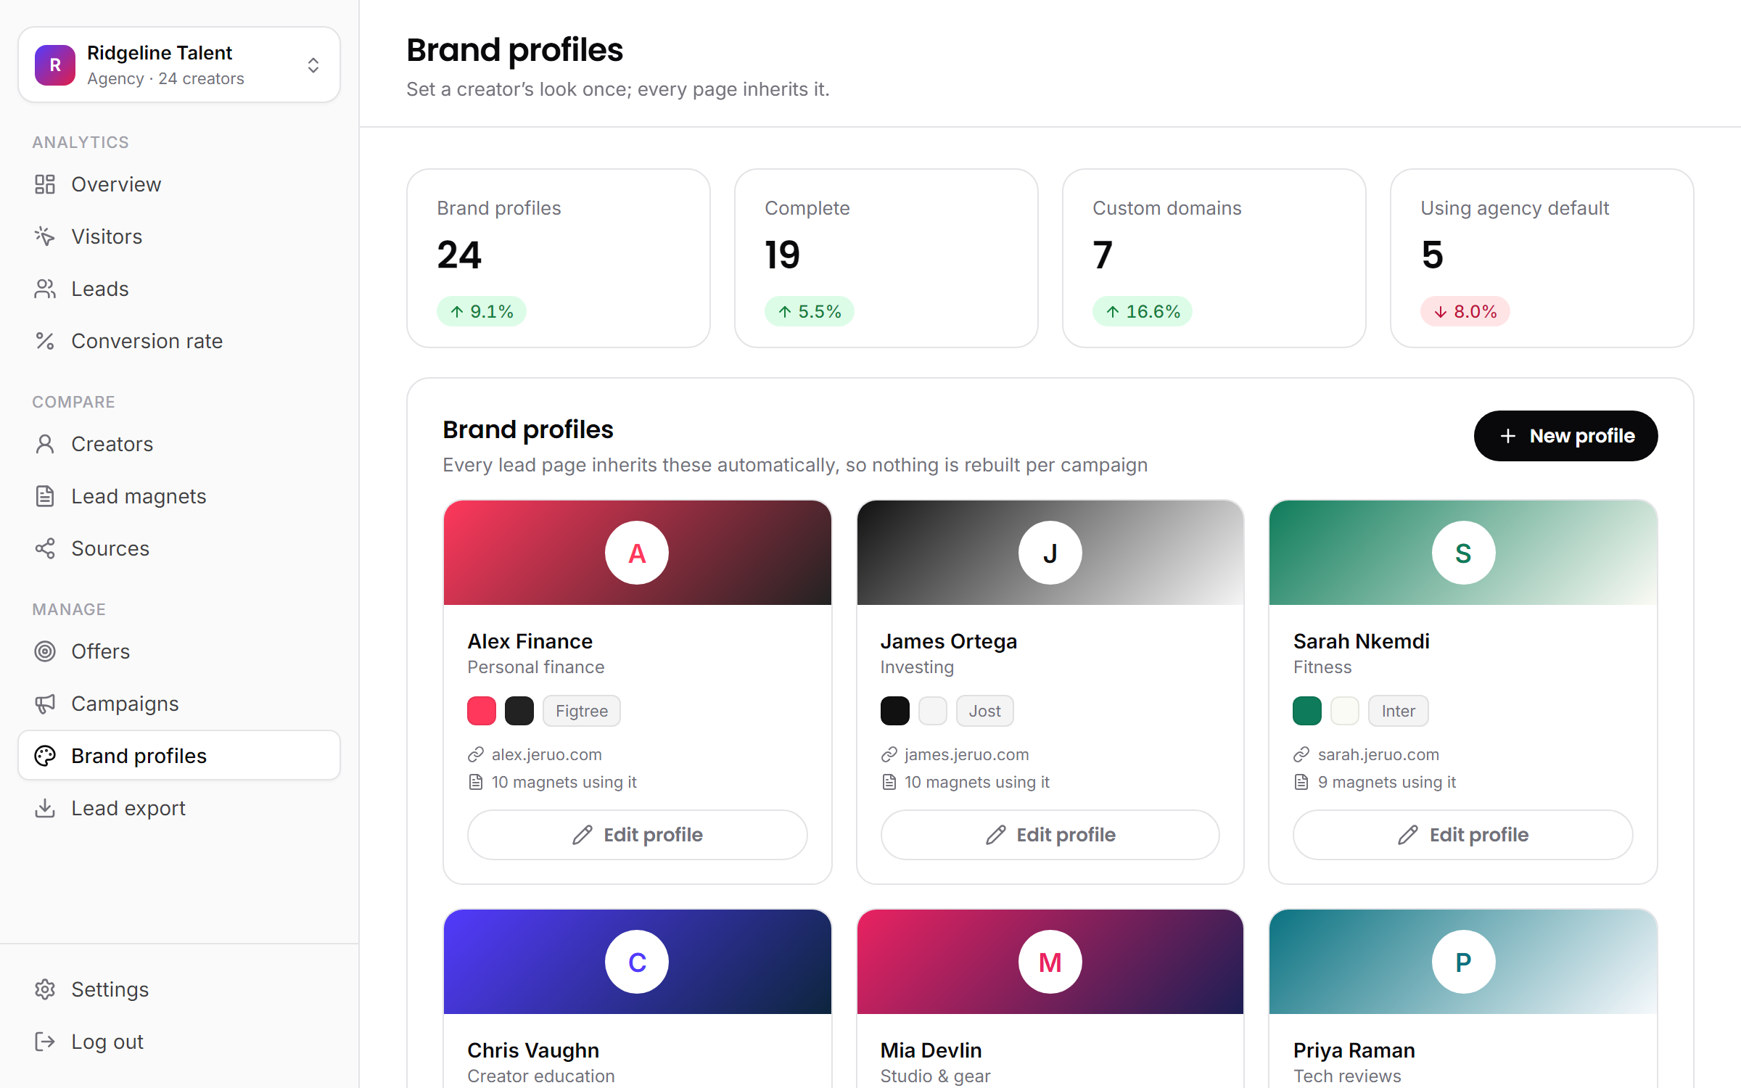The image size is (1741, 1088).
Task: Select Sarah Nkemdi's green color swatch
Action: (1307, 711)
